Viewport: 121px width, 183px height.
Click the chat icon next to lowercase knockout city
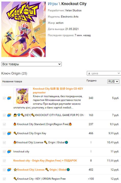9,152
